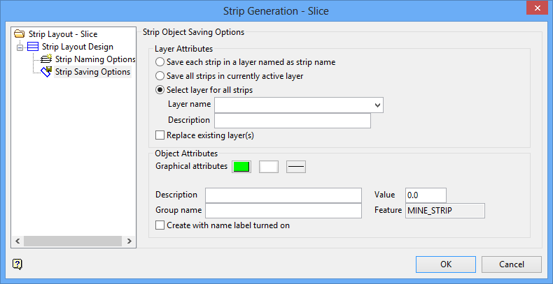Pick the green graphical attribute colour
553x284 pixels.
click(241, 166)
